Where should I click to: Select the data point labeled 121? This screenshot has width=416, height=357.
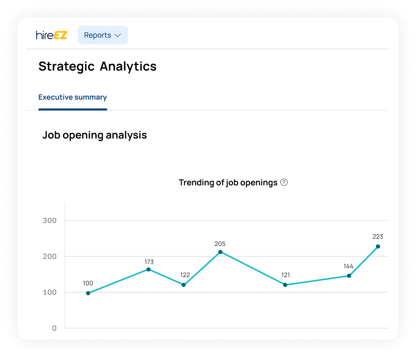coord(285,285)
